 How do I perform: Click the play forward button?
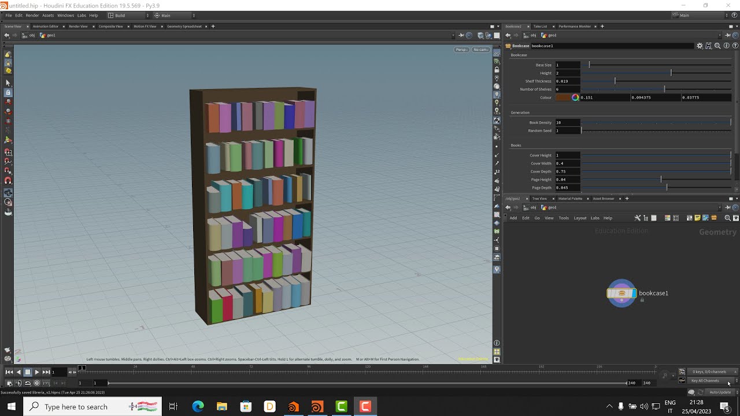36,373
